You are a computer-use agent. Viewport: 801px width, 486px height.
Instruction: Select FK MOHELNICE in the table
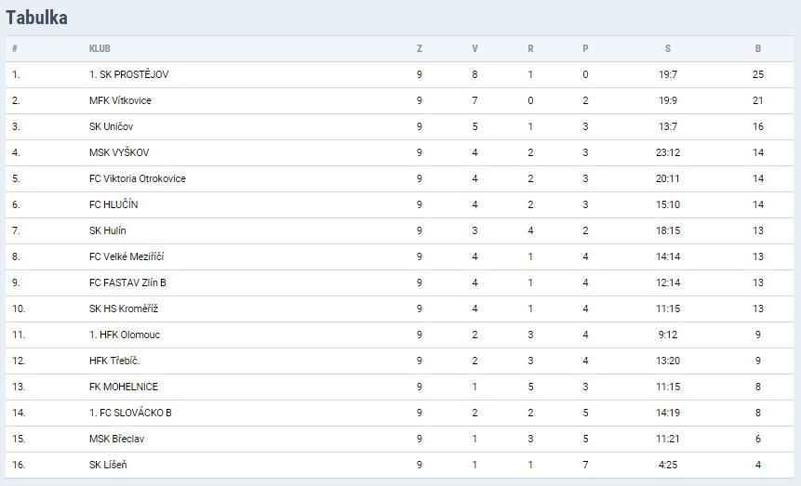click(x=124, y=387)
